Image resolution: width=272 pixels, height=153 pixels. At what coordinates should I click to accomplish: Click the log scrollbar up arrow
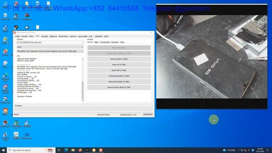tap(82, 59)
